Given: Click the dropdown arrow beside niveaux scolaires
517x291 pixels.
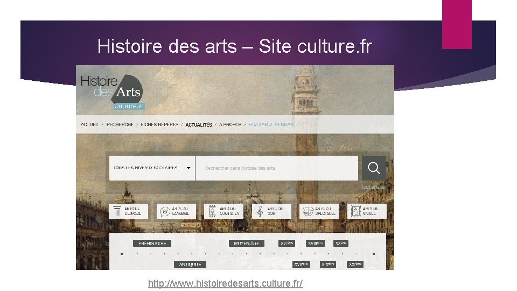Looking at the screenshot, I should [188, 168].
